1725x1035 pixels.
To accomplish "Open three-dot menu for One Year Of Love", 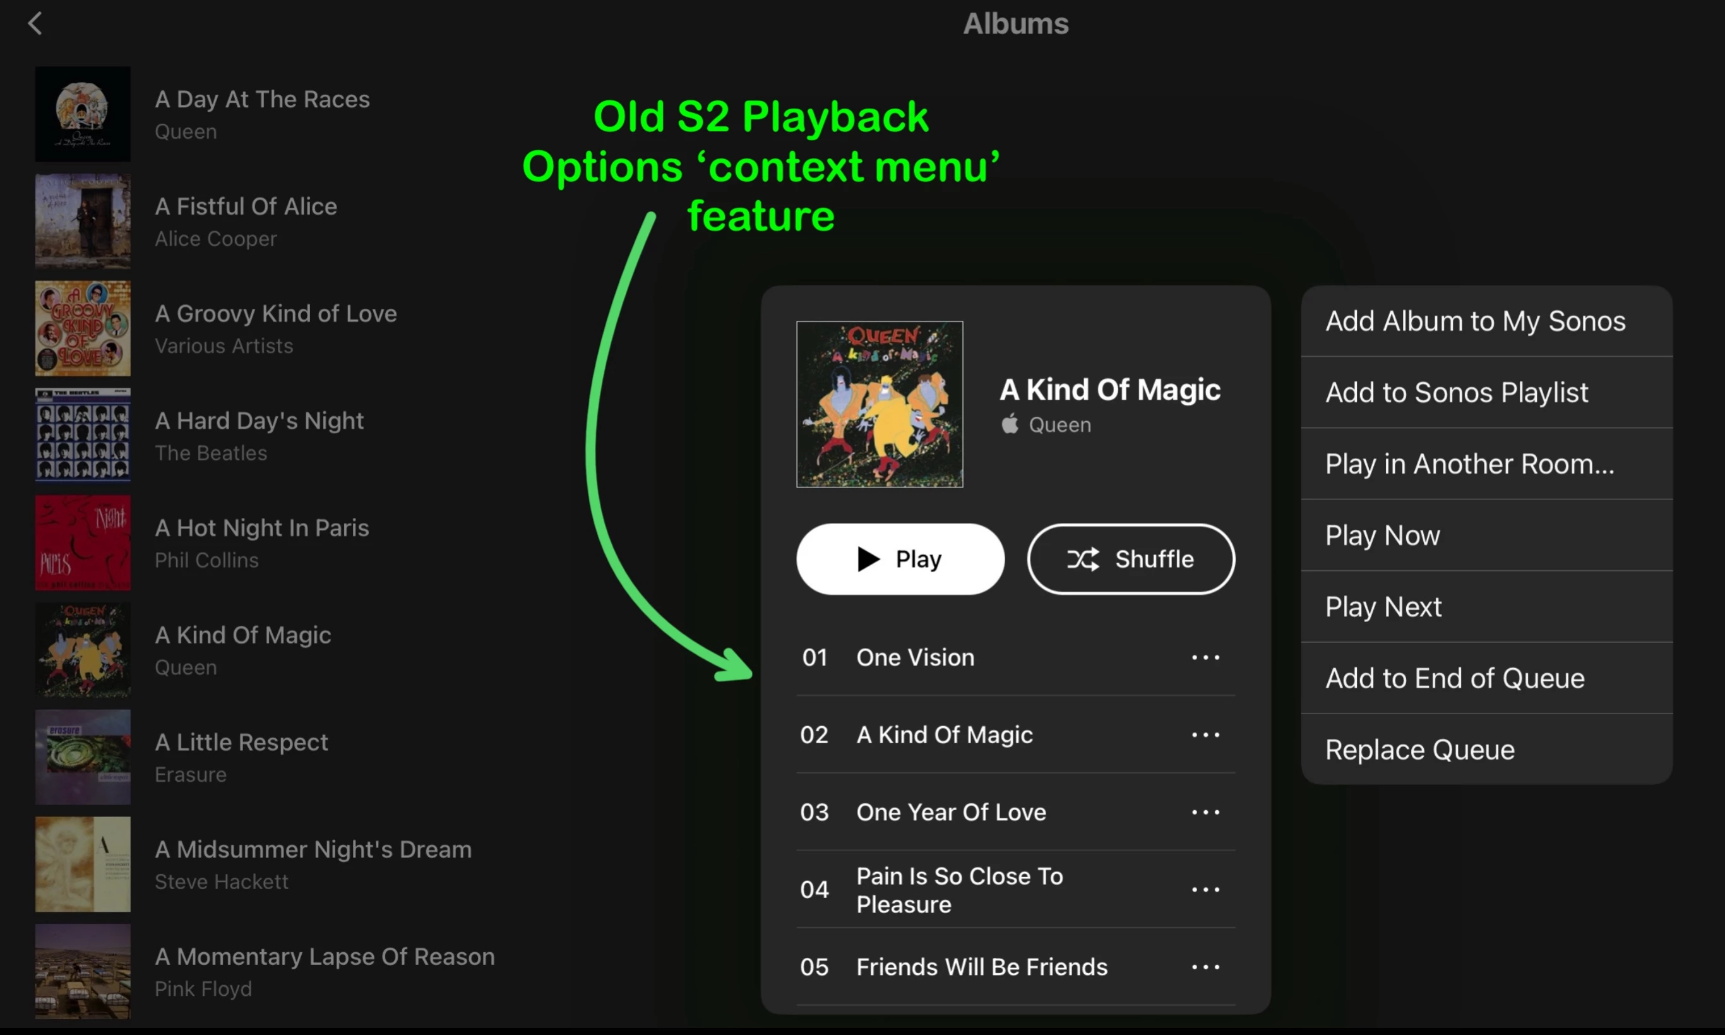I will pyautogui.click(x=1205, y=812).
